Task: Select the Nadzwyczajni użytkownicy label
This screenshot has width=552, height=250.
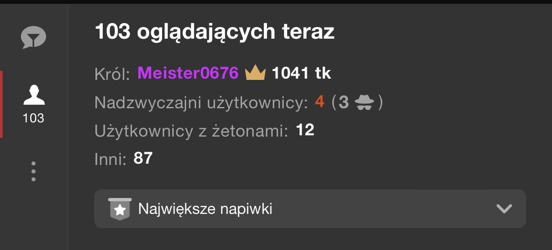Action: (x=201, y=103)
